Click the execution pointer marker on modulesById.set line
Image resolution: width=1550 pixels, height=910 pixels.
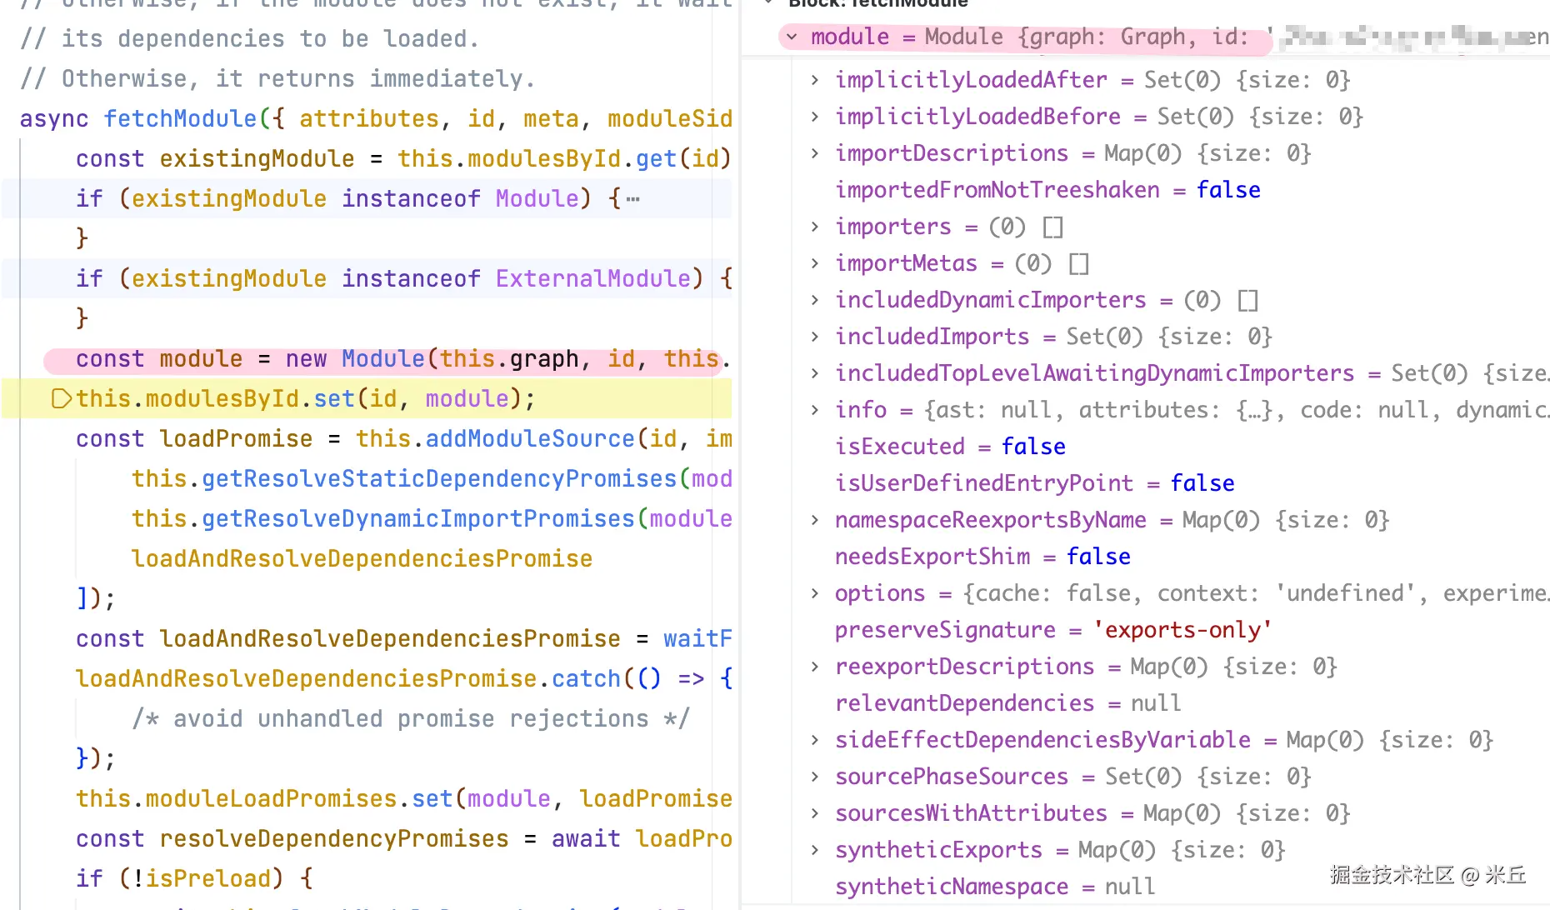click(x=61, y=399)
